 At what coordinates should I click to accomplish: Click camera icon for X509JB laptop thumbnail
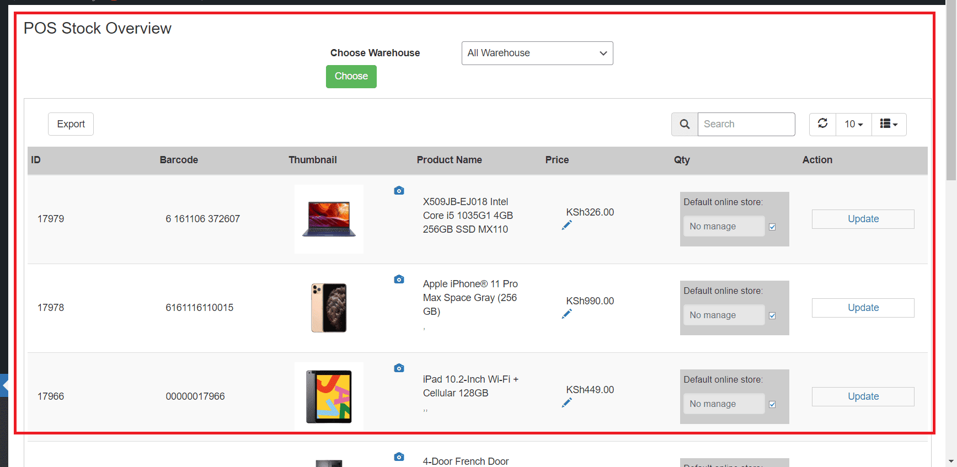tap(399, 191)
